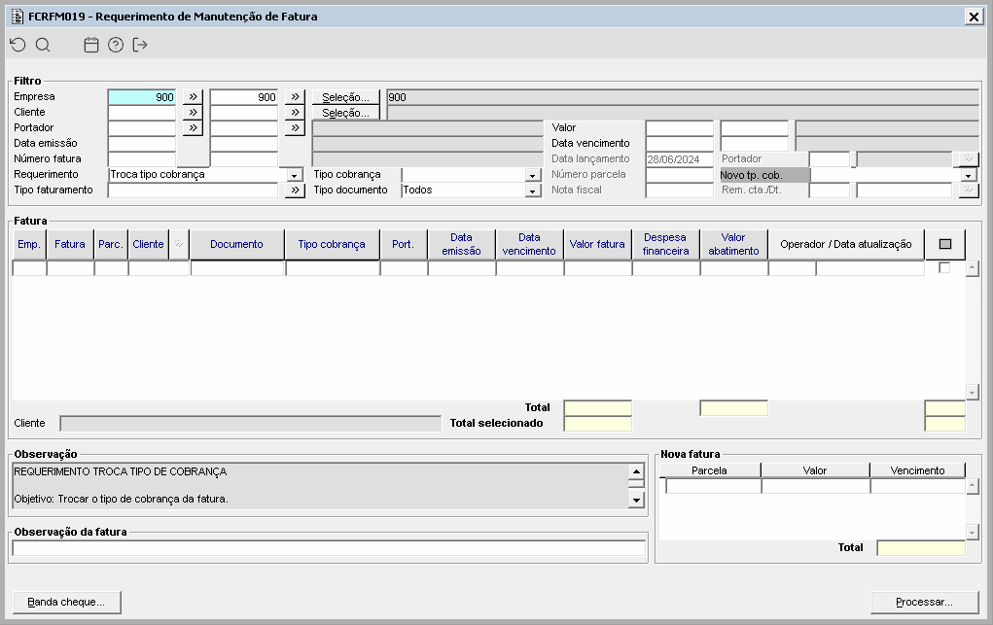The image size is (993, 625).
Task: Click the Cliente column header
Action: pyautogui.click(x=148, y=244)
